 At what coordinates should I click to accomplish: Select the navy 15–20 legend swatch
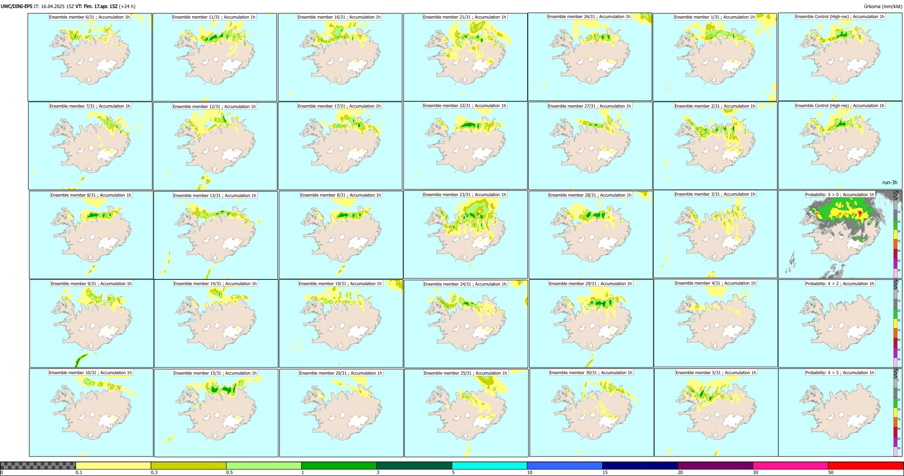(639, 466)
